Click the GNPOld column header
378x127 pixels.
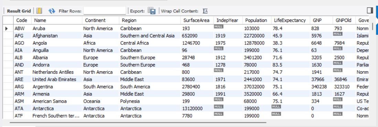344,21
